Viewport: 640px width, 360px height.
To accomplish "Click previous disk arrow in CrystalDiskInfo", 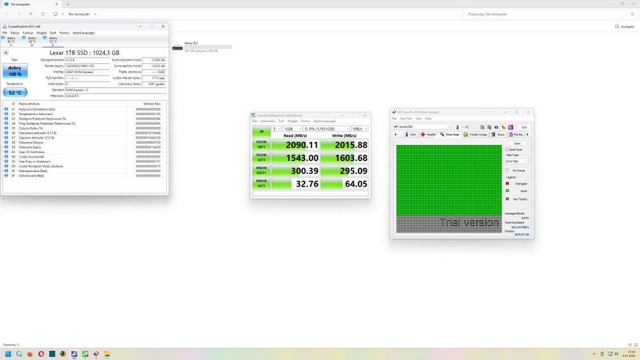I will pos(6,52).
